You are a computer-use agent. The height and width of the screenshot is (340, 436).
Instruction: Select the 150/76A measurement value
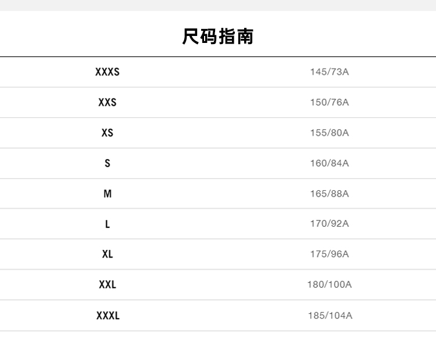(330, 102)
